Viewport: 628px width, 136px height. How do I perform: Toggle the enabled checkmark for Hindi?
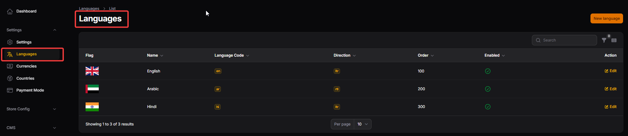(488, 107)
